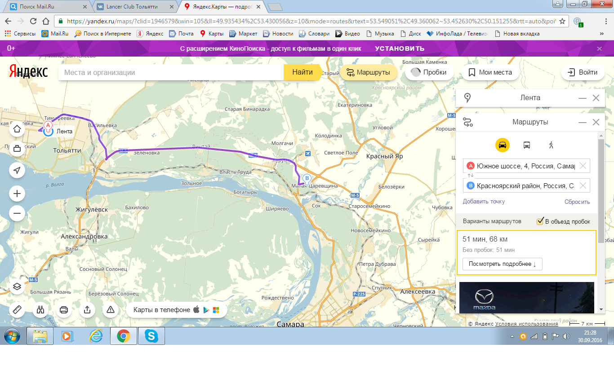
Task: Open Мои места button
Action: (490, 72)
